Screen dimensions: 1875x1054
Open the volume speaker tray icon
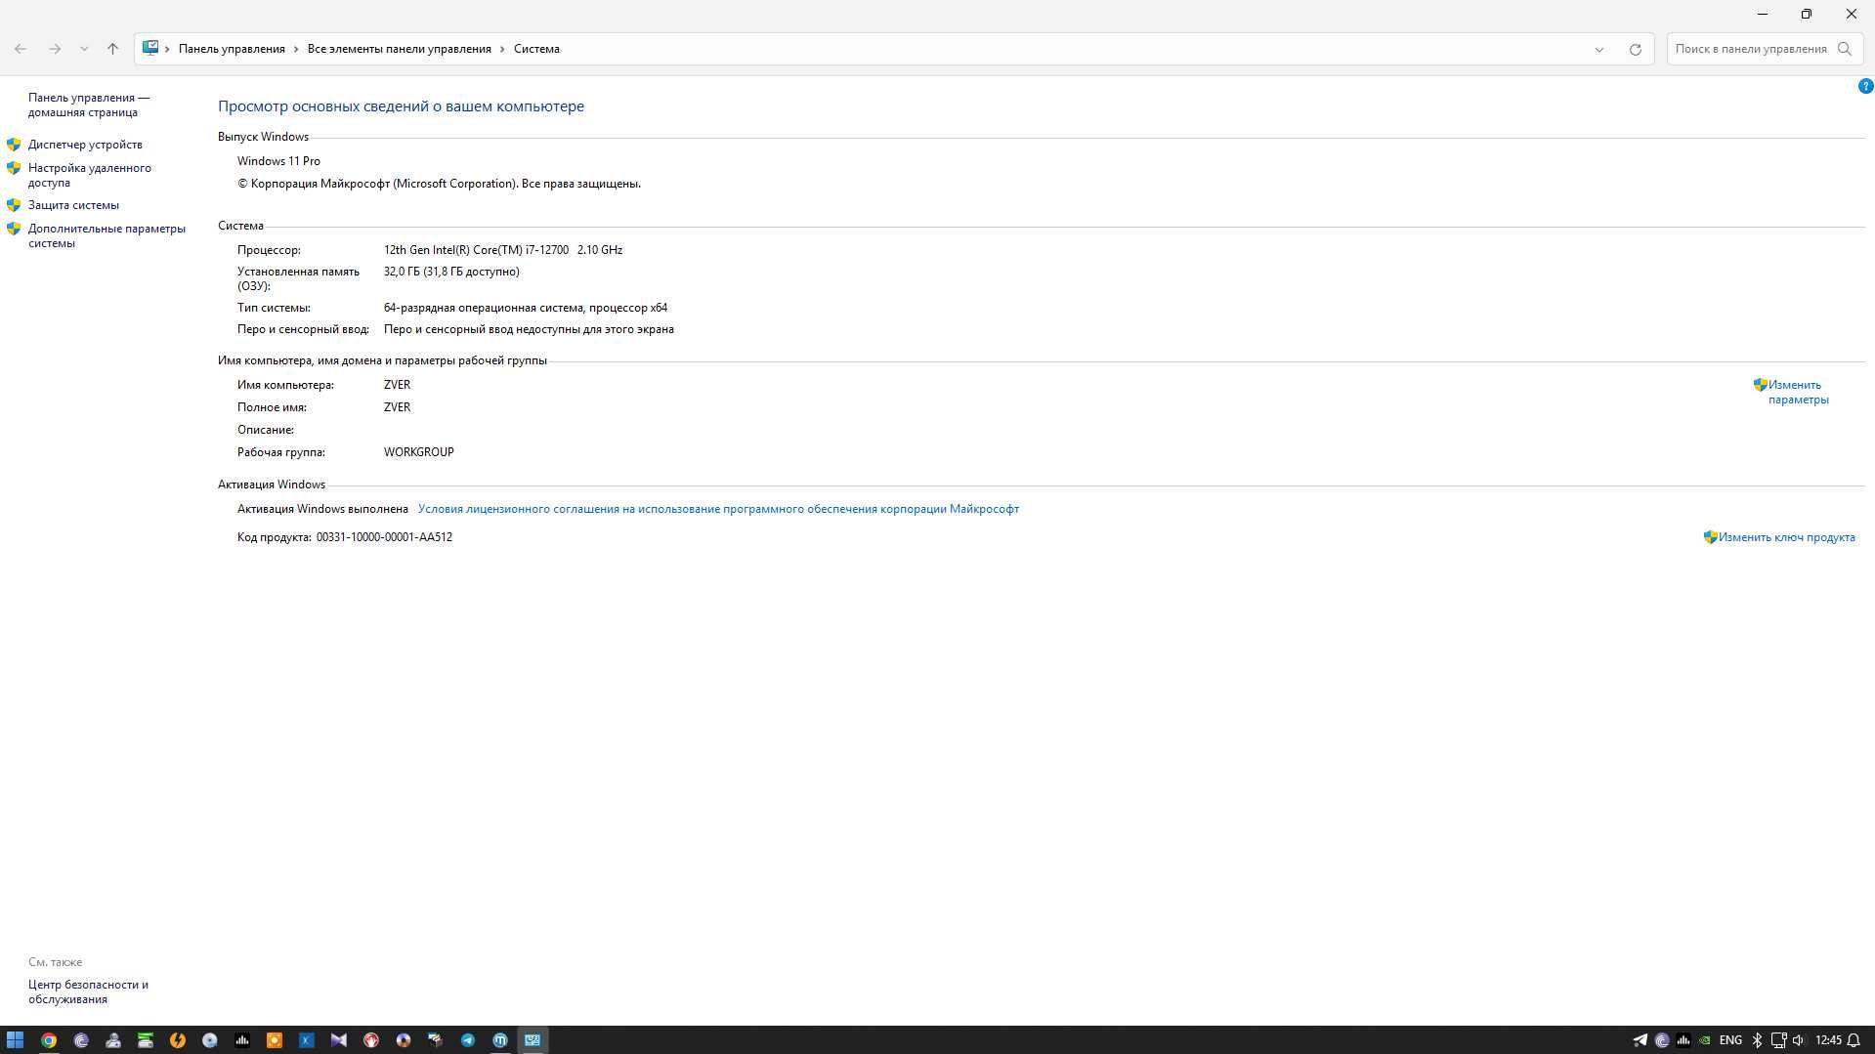coord(1798,1040)
